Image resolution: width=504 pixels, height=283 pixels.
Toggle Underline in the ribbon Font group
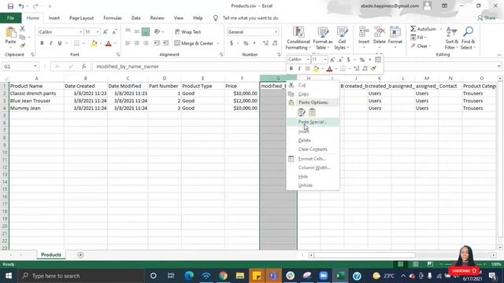pyautogui.click(x=60, y=43)
